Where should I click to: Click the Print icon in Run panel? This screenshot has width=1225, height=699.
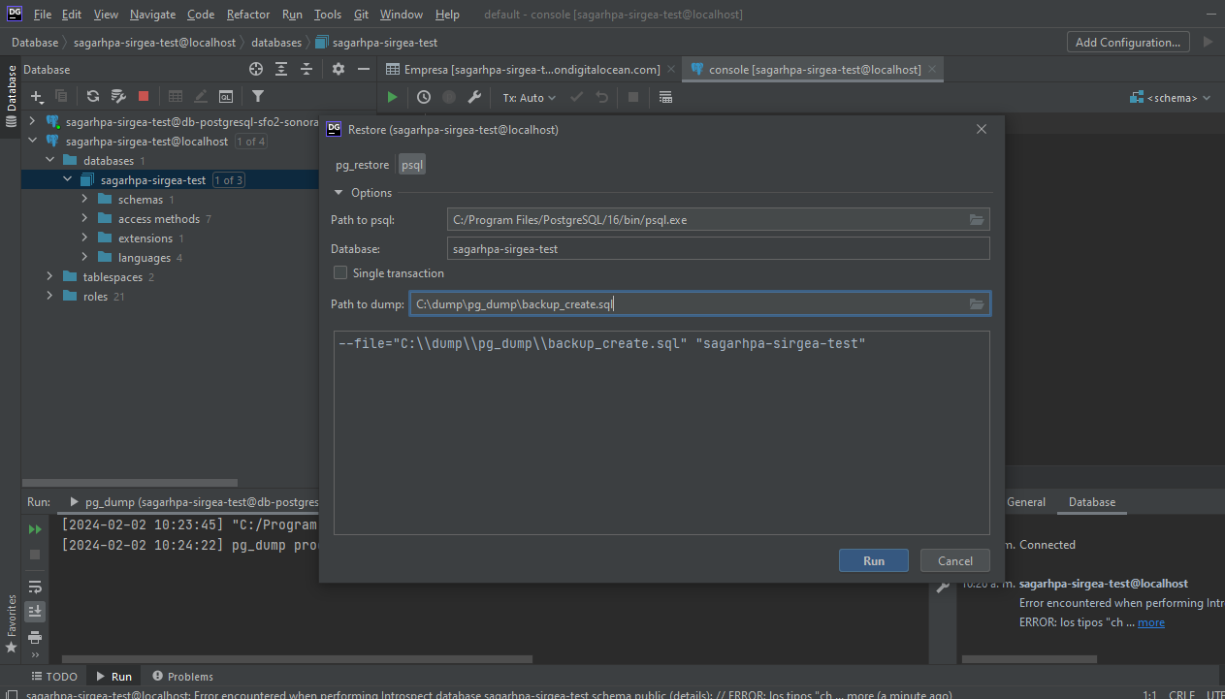click(35, 637)
